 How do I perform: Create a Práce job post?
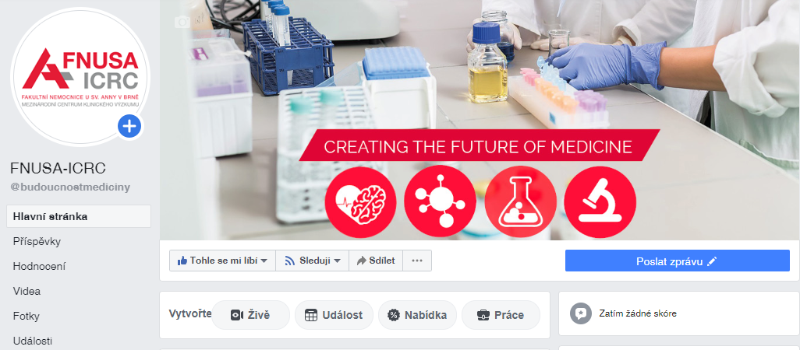[x=501, y=315]
